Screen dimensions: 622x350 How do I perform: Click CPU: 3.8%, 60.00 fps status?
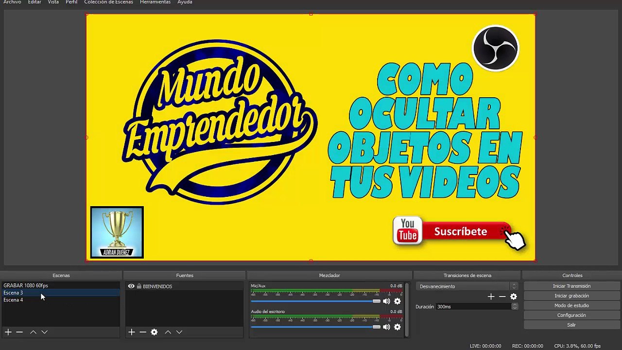[x=577, y=346]
